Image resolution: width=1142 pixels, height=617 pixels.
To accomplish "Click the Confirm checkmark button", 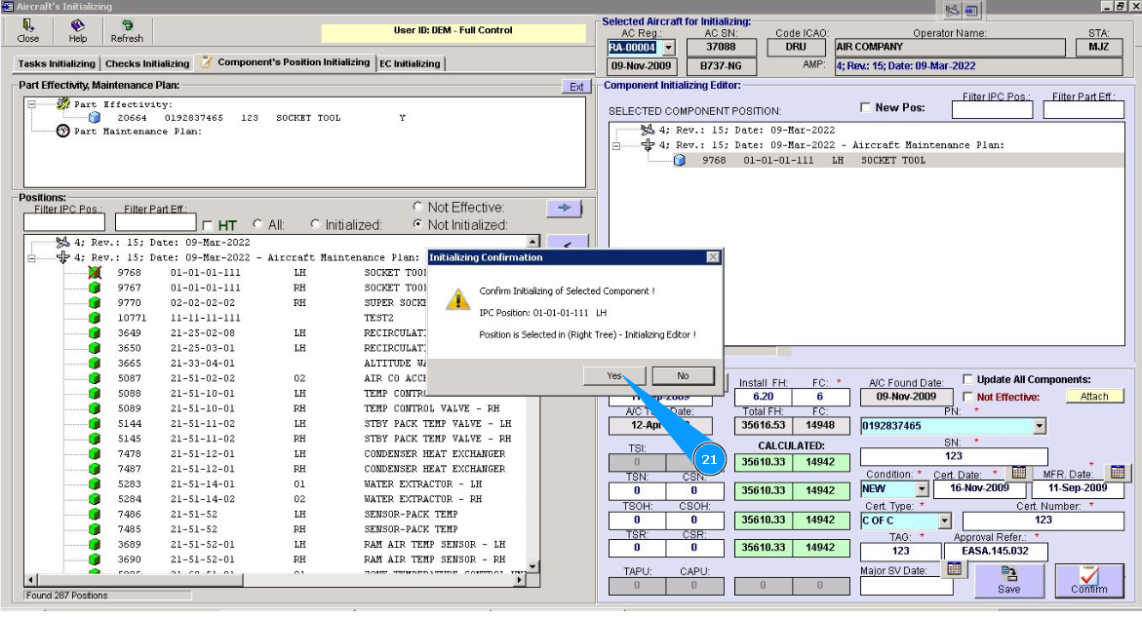I will tap(1088, 581).
